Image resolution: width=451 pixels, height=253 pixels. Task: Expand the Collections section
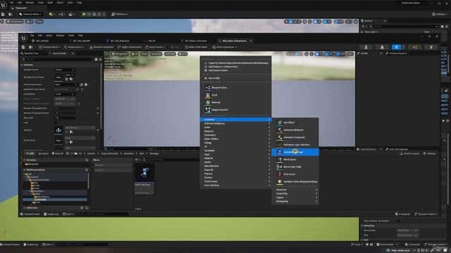coord(25,208)
